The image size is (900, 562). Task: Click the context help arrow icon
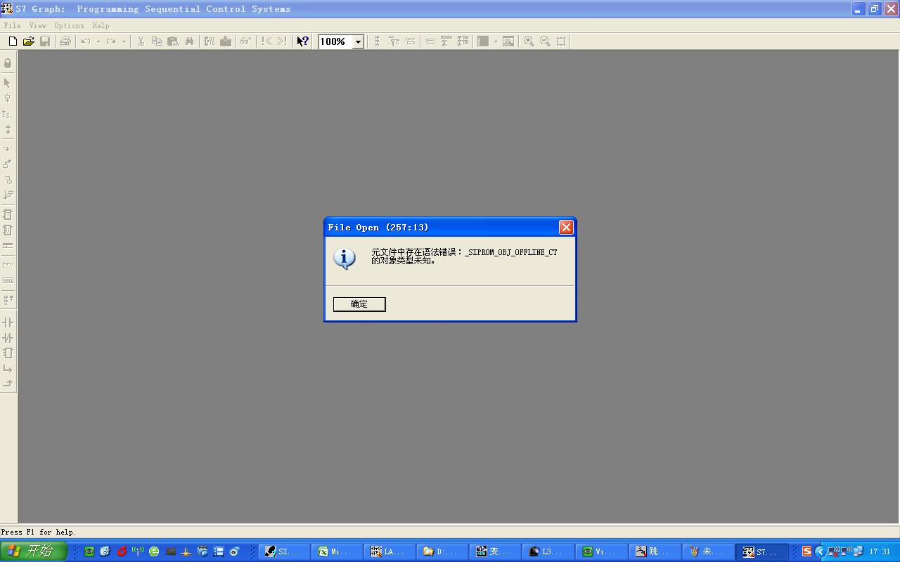(302, 41)
